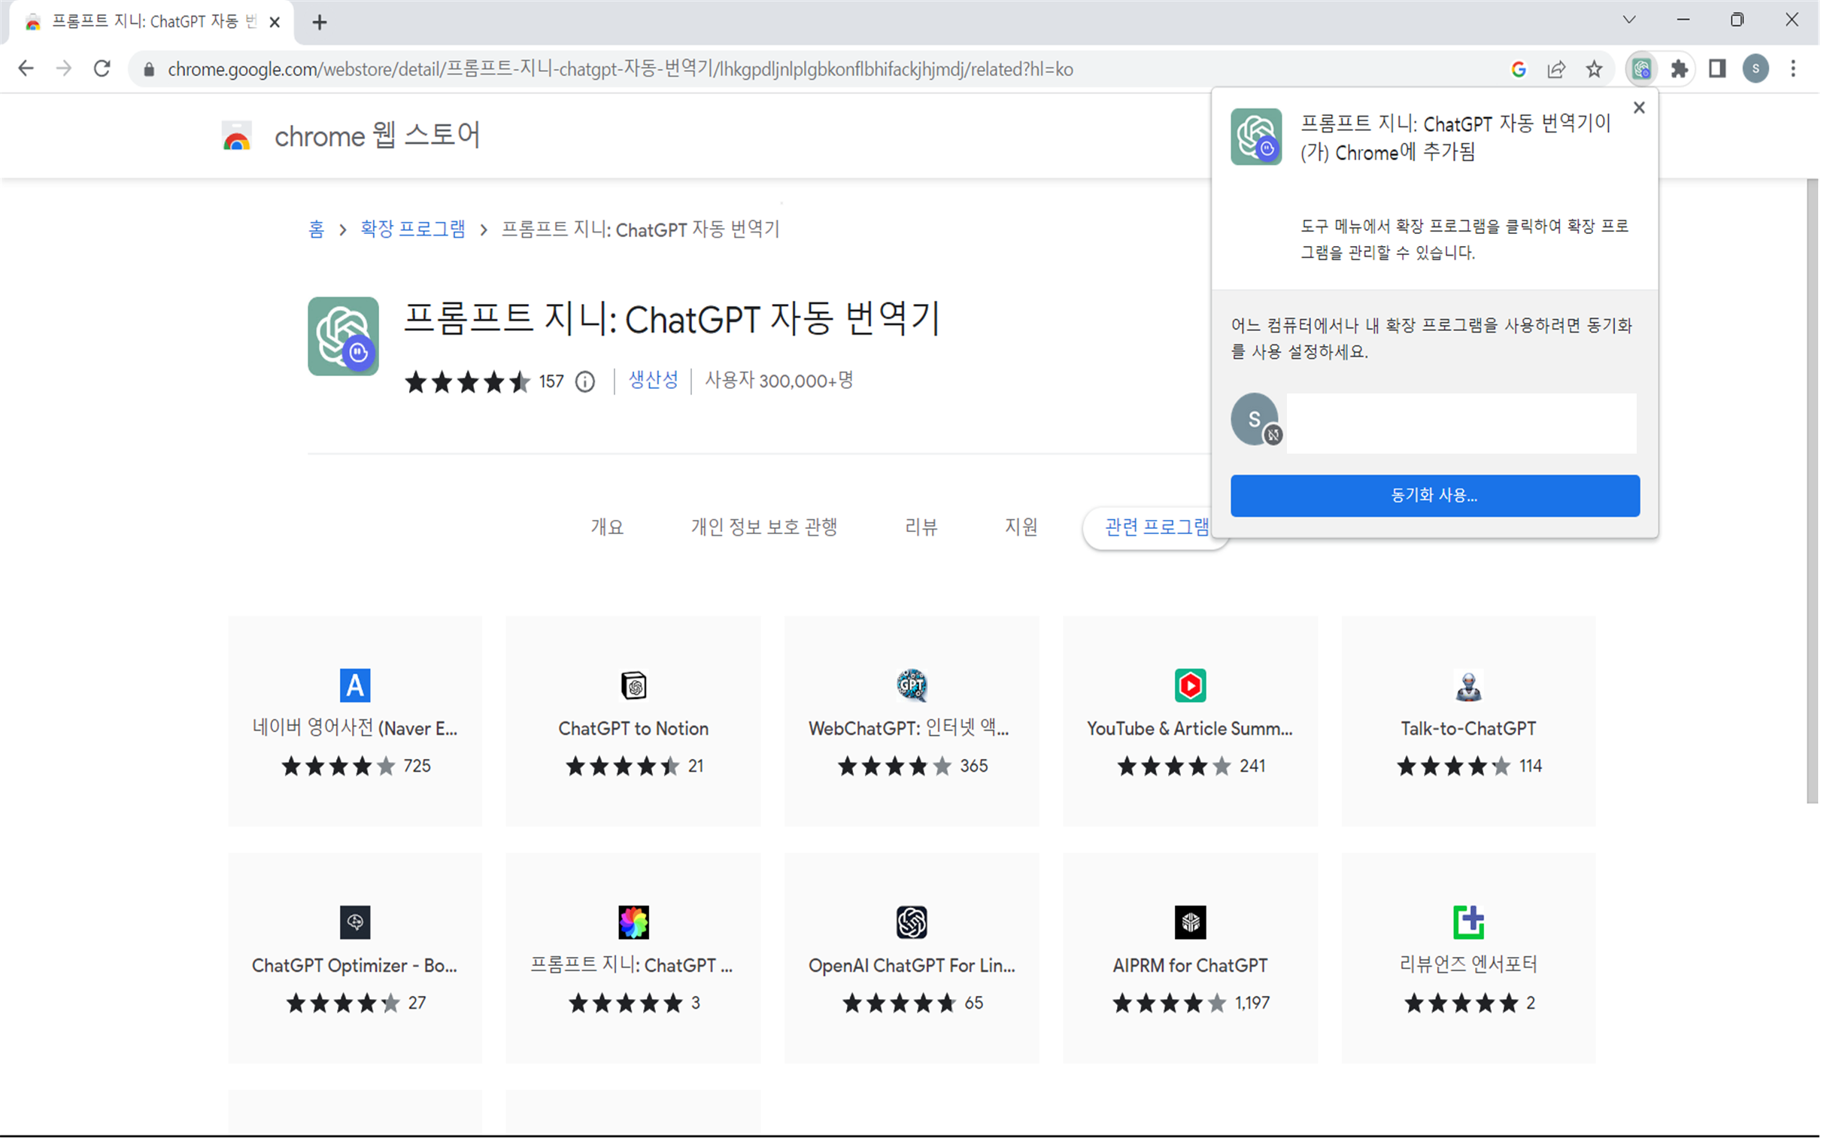This screenshot has width=1821, height=1139.
Task: Go to the 홈 breadcrumb link
Action: [x=317, y=229]
